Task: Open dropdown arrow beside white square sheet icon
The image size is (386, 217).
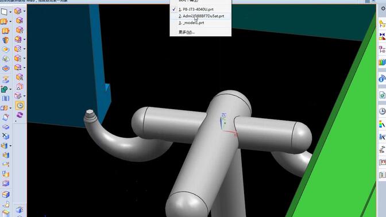Action: pyautogui.click(x=10, y=12)
